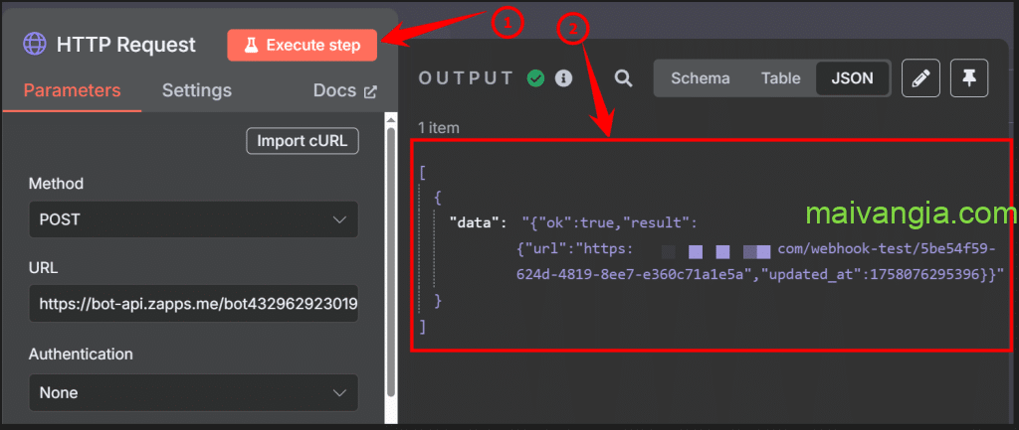Click the Execute step button

pyautogui.click(x=303, y=46)
